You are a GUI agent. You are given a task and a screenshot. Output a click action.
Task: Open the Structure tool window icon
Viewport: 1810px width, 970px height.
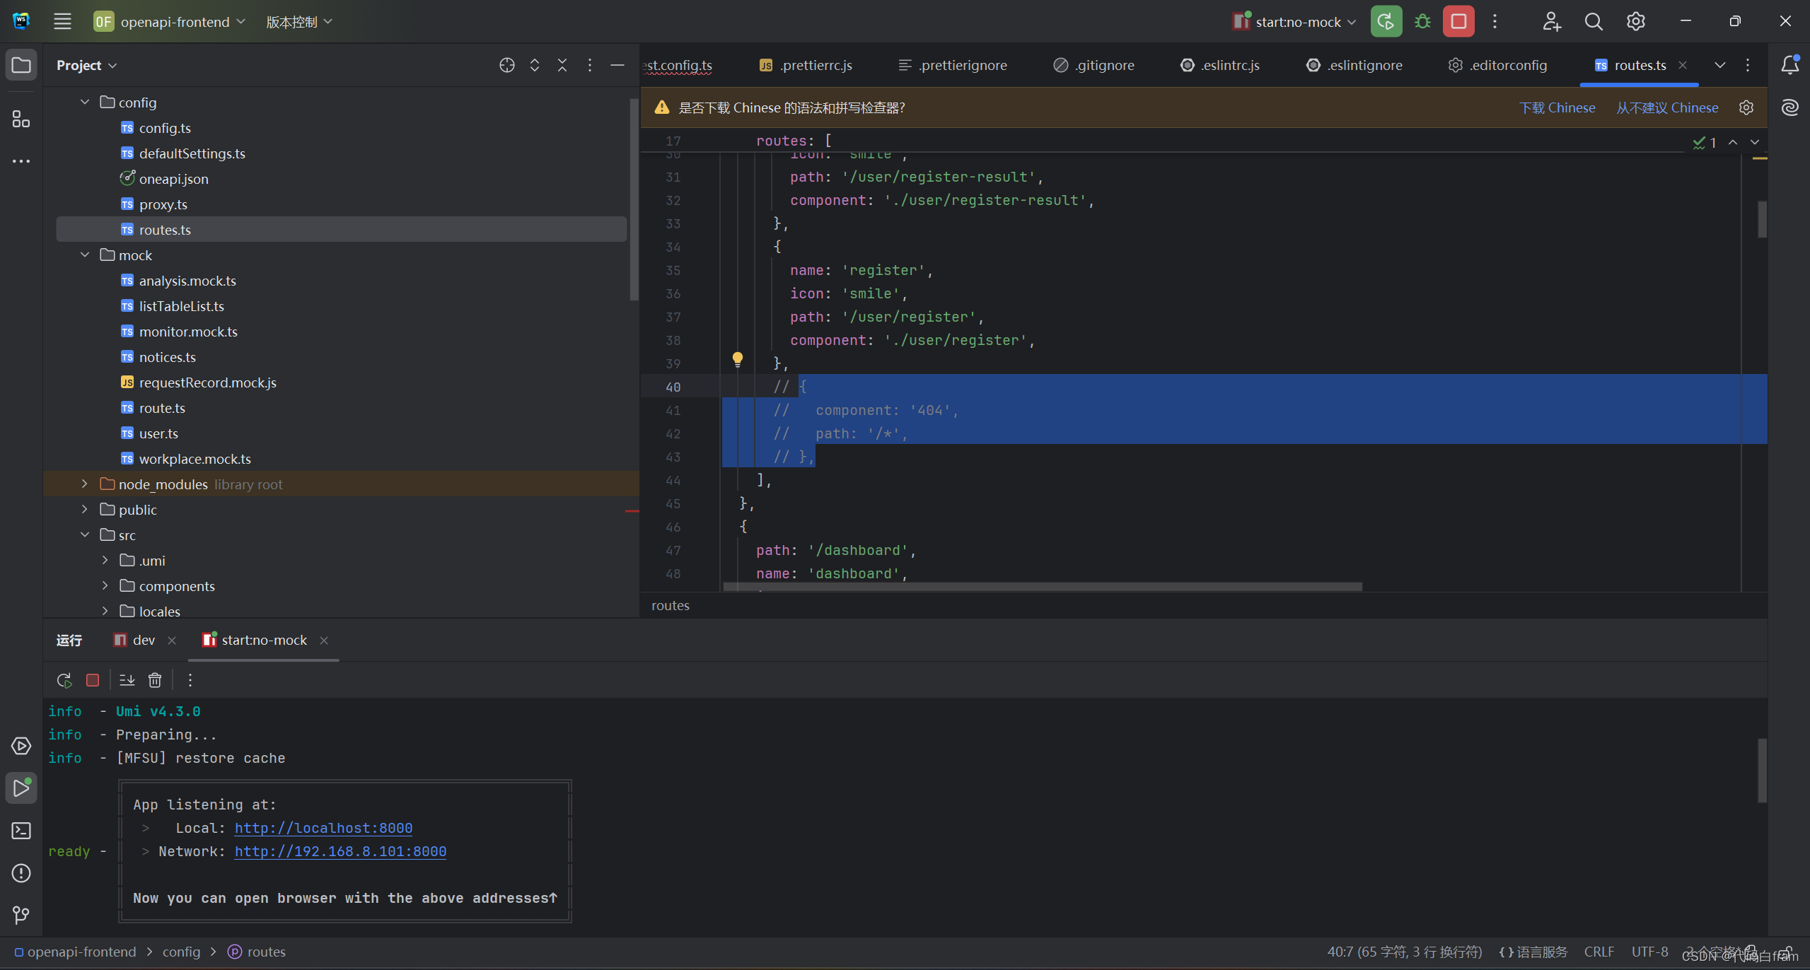[x=21, y=119]
